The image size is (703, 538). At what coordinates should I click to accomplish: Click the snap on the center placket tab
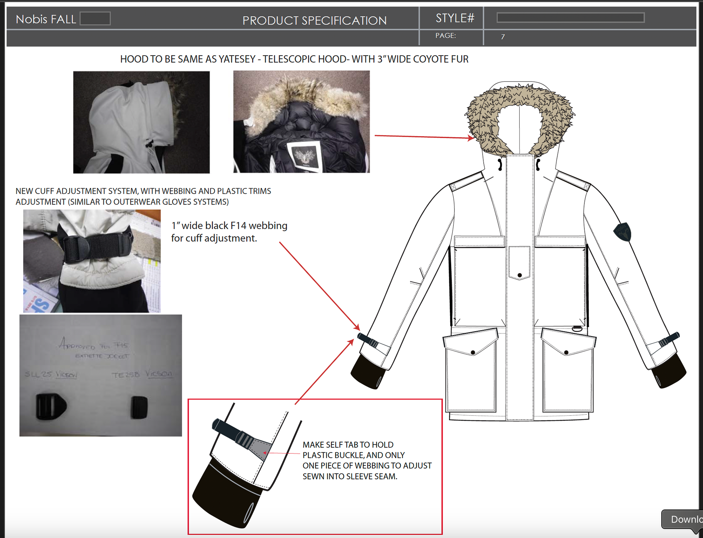click(520, 275)
